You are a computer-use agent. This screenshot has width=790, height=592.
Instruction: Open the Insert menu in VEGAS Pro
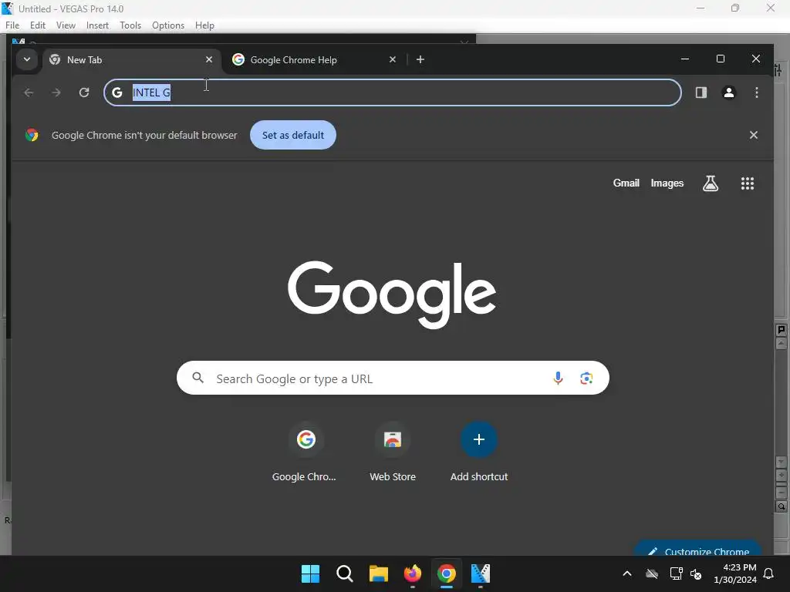(97, 25)
